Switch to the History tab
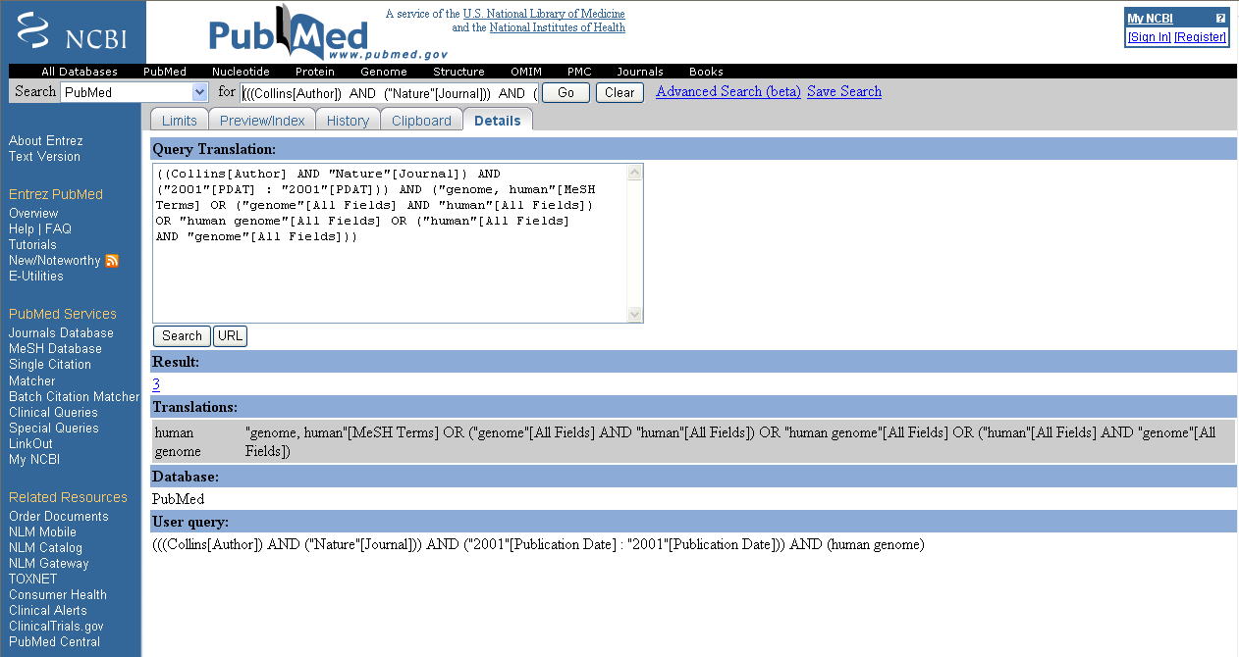1239x657 pixels. coord(348,120)
